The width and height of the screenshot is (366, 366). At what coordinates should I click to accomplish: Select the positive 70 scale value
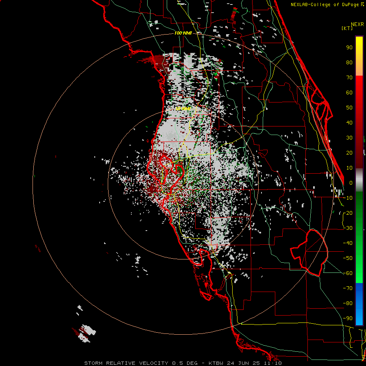(x=349, y=78)
